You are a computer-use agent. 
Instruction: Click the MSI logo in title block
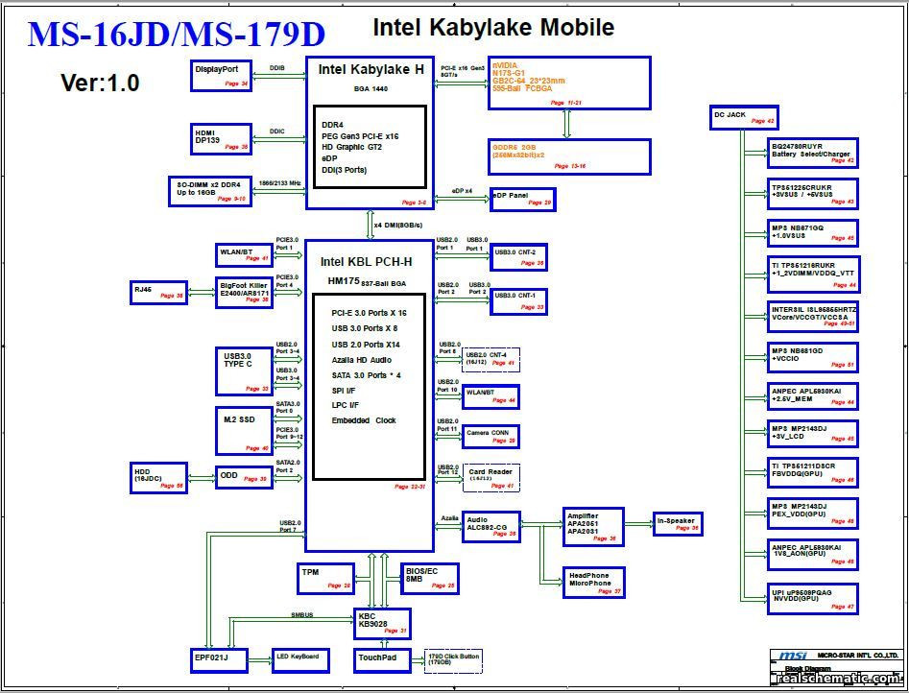[x=794, y=653]
